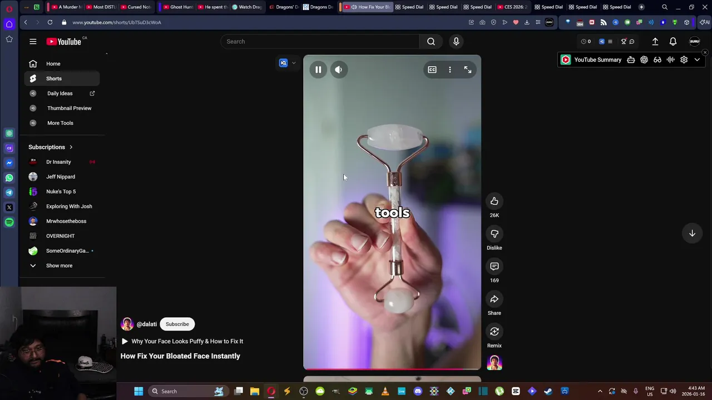Take a snapshot with the camera icon
This screenshot has width=712, height=400.
tap(482, 22)
